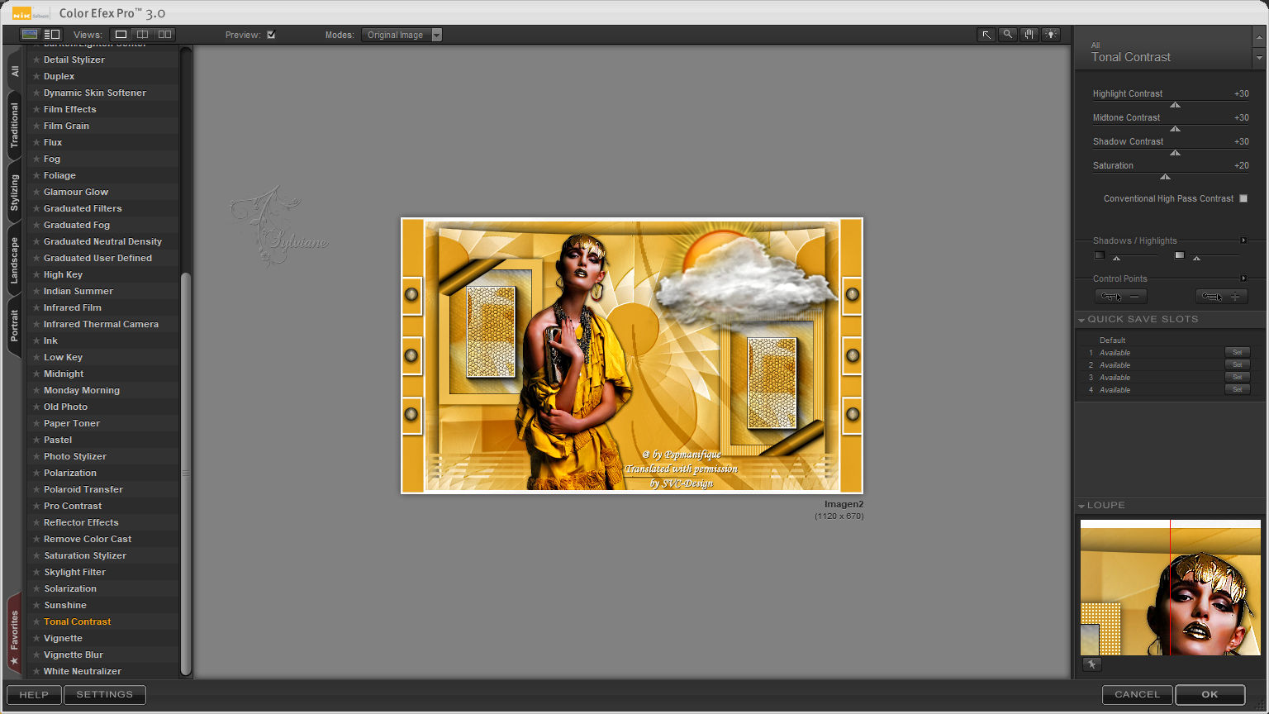Set quick save slot 3

point(1237,377)
